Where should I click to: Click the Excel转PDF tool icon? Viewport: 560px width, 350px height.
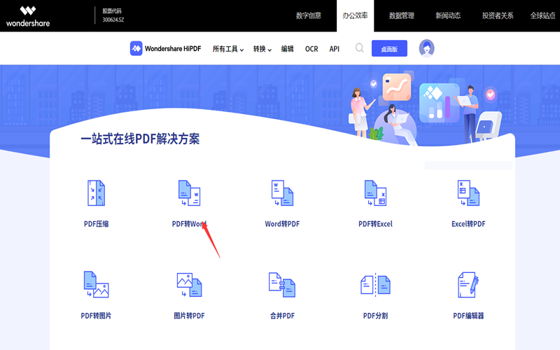coord(468,193)
